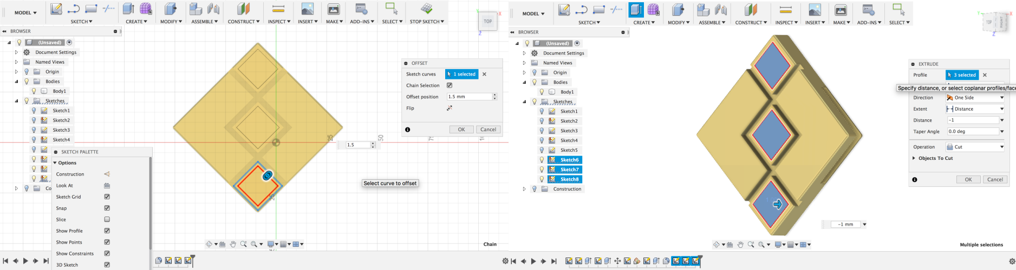Viewport: 1016px width, 270px height.
Task: Open ADD-INS menu in right window
Action: pos(869,23)
